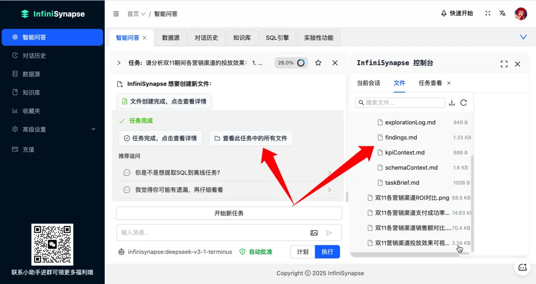This screenshot has height=284, width=536.
Task: Click the search files input field
Action: (x=400, y=103)
